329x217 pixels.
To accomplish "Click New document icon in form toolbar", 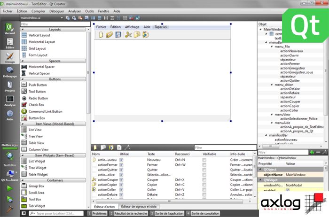I will click(101, 35).
